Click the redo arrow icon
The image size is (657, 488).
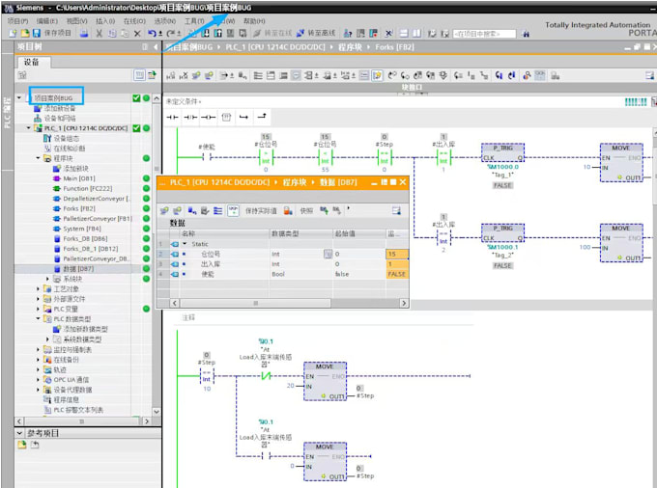click(171, 33)
